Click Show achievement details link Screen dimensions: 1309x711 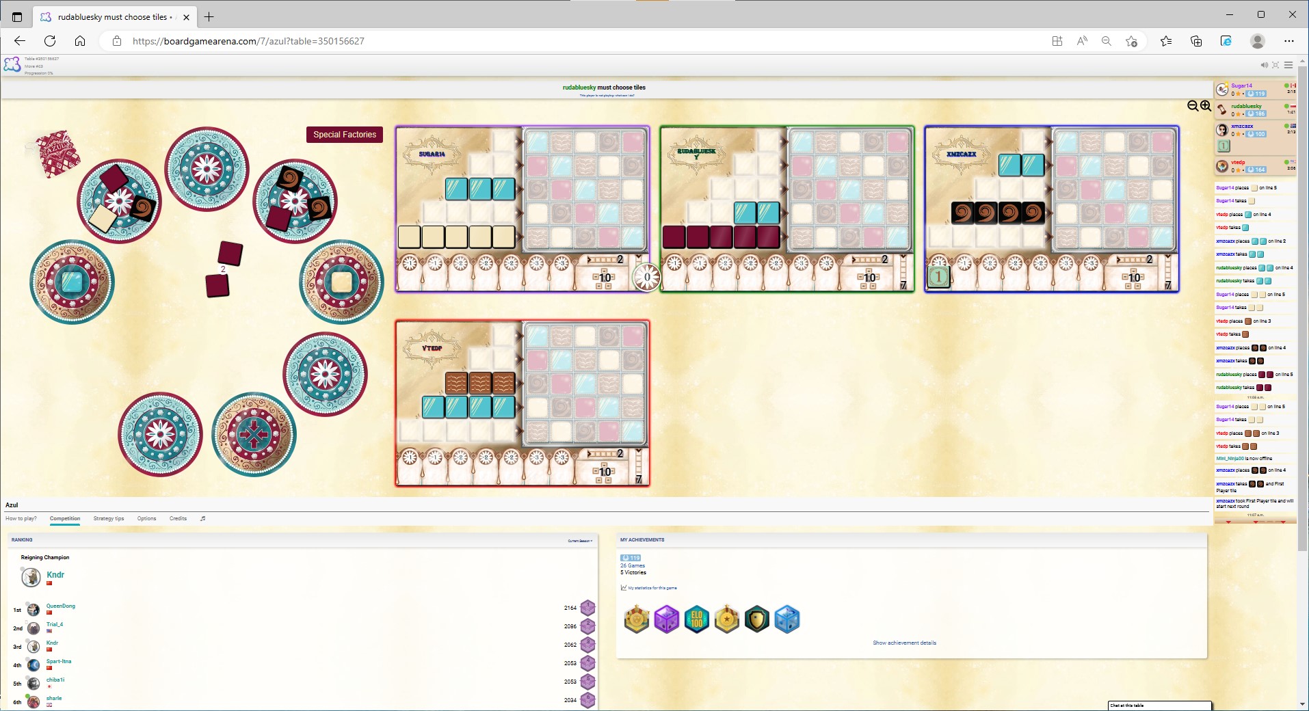click(904, 643)
